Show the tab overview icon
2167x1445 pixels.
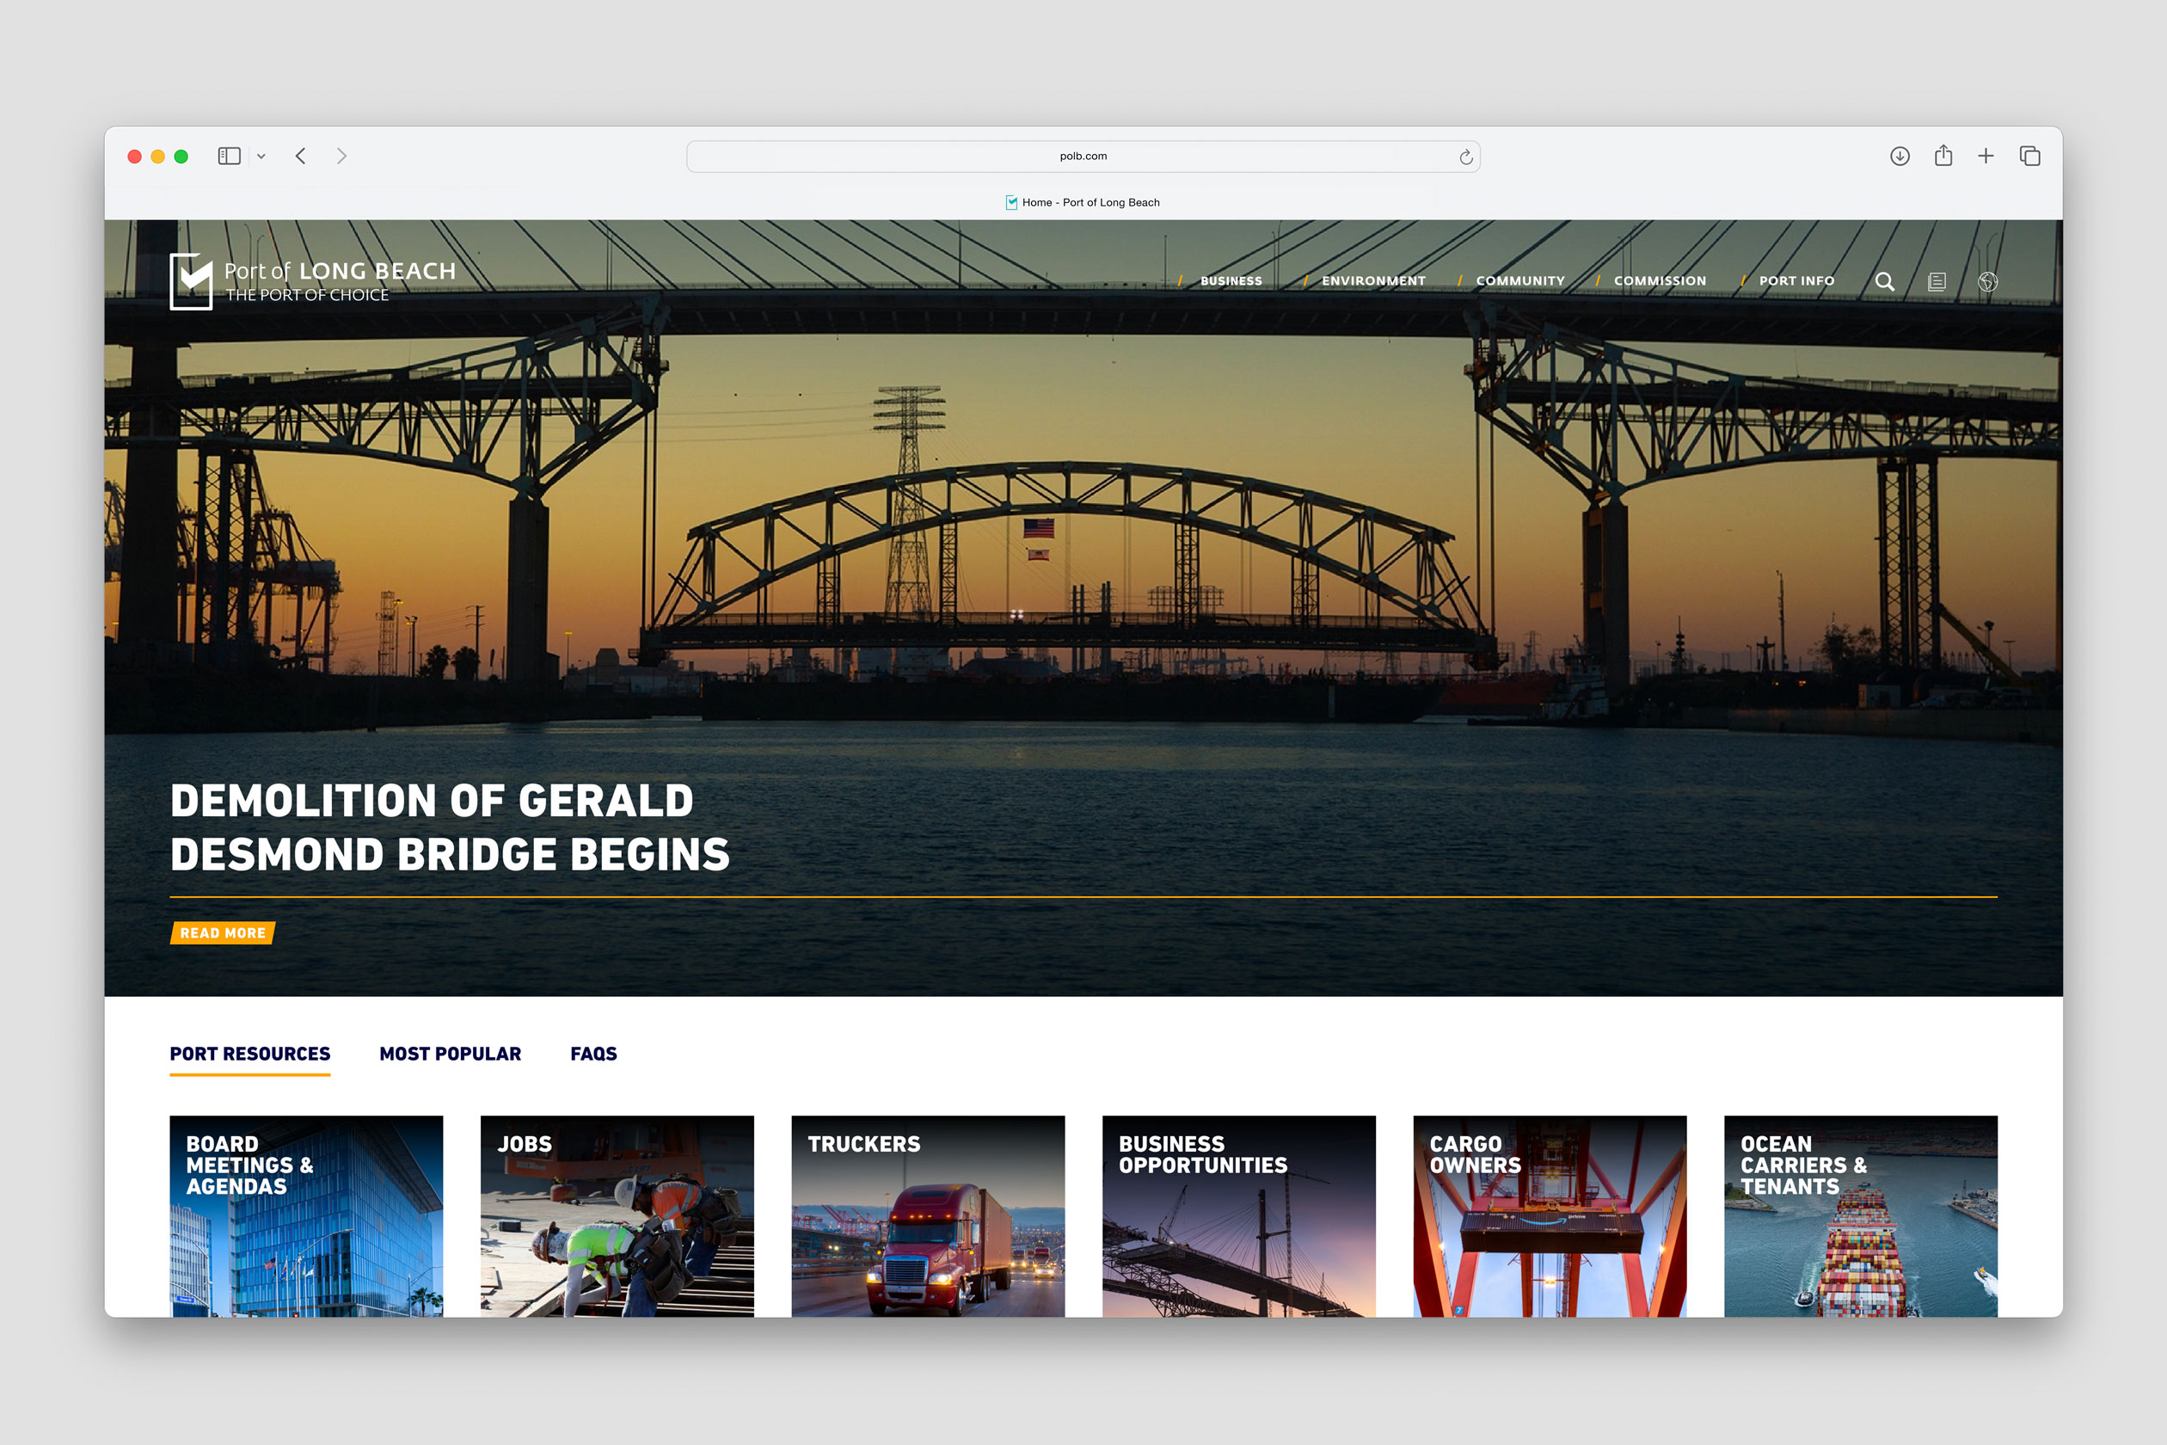coord(2029,156)
